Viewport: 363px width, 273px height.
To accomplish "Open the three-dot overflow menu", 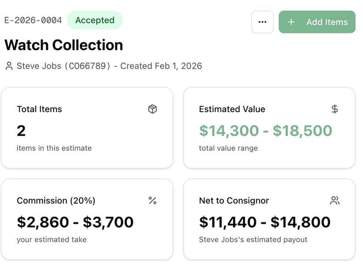I will 262,22.
